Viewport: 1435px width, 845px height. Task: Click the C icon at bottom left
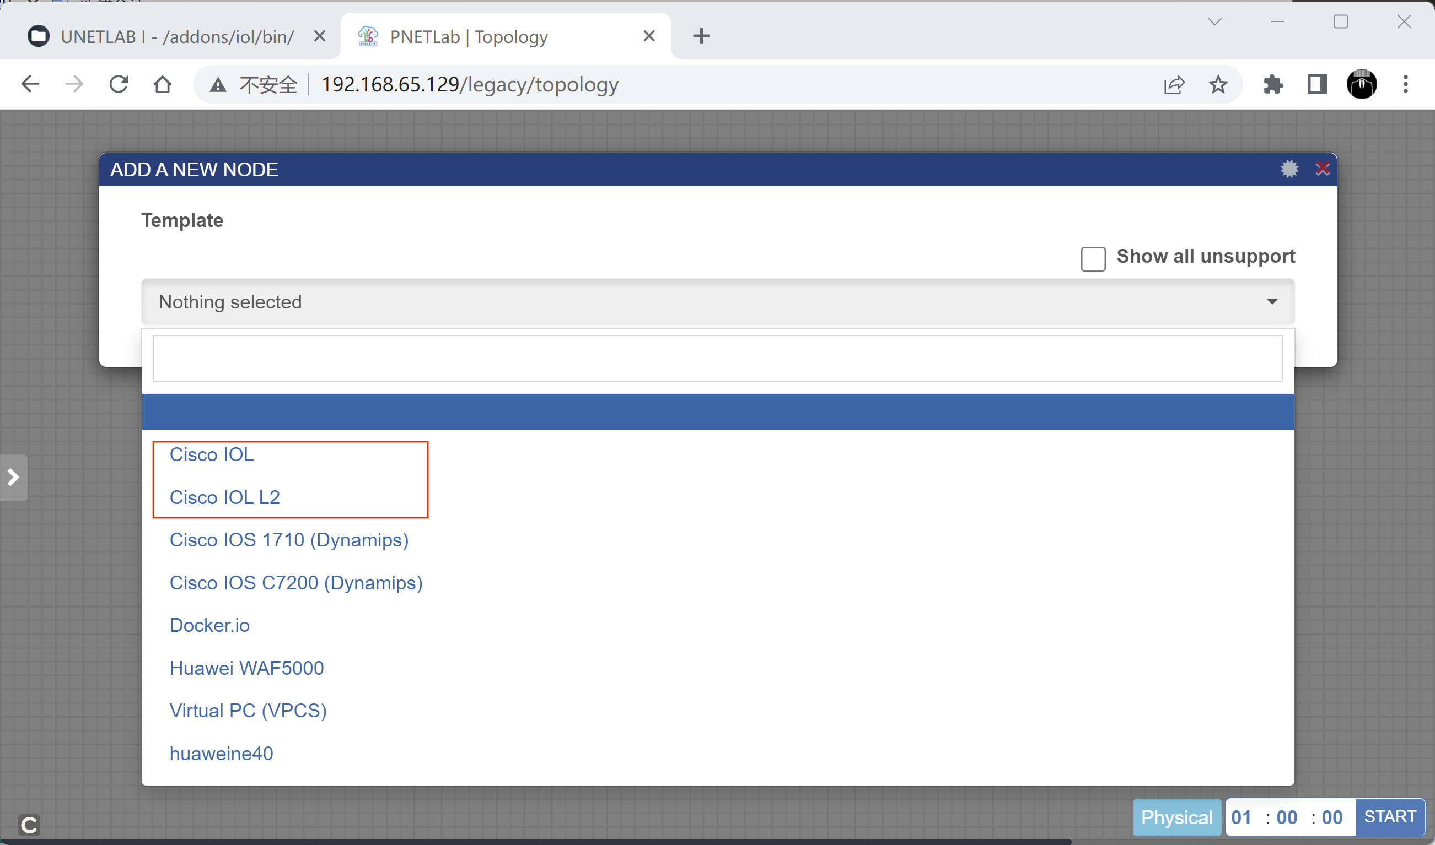(29, 825)
